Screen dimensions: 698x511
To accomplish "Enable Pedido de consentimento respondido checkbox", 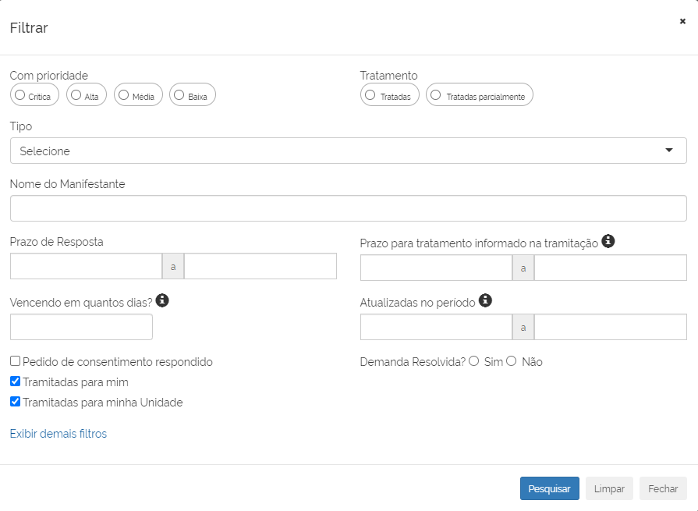I will coord(16,362).
